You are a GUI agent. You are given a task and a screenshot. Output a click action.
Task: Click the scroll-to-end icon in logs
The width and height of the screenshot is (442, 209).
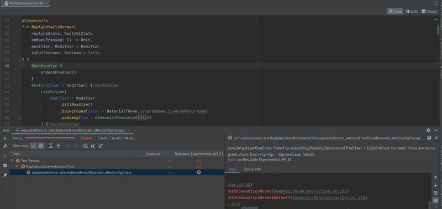click(435, 200)
